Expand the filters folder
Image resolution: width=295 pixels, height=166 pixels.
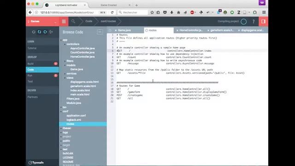(x=65, y=61)
